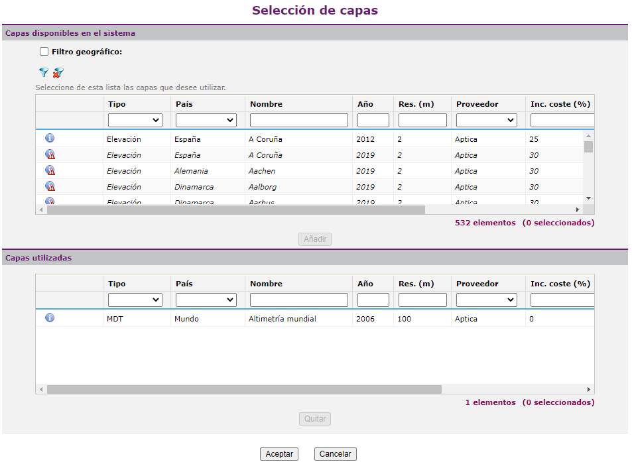Sort by País header in Capas utilizadas
This screenshot has height=464, width=632.
(x=184, y=284)
